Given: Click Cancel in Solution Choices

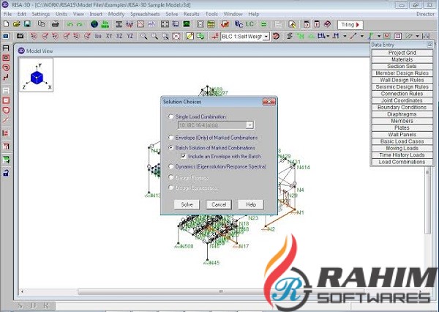Looking at the screenshot, I should point(219,204).
